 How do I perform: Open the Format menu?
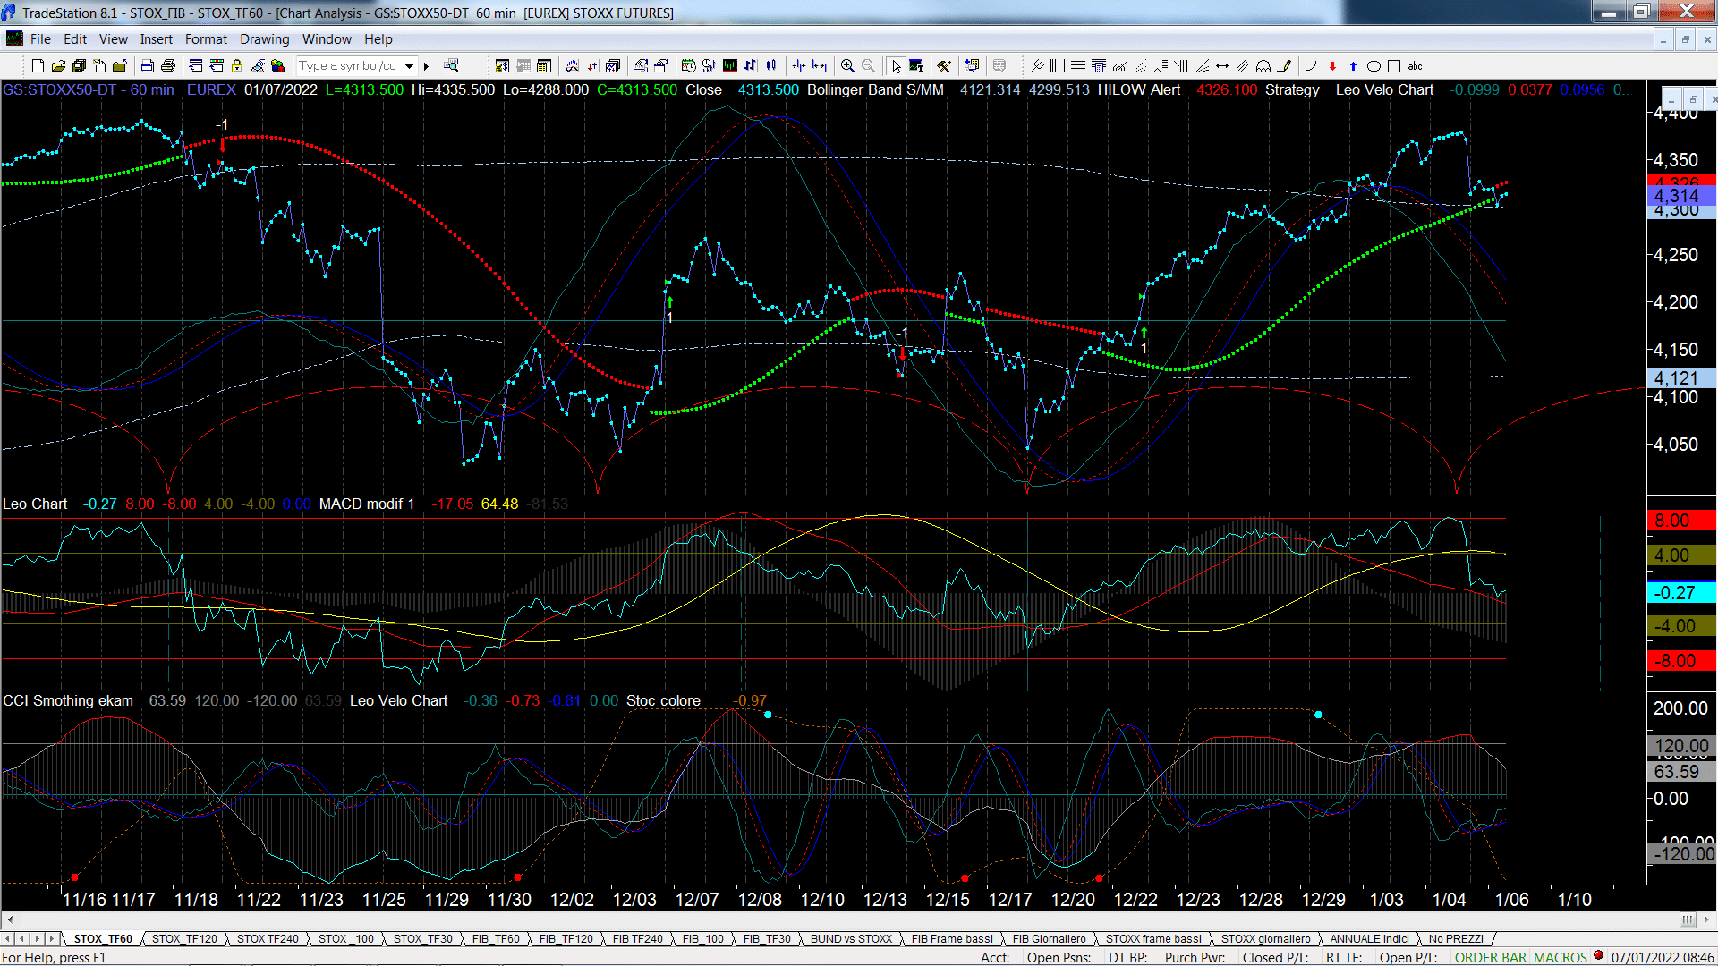(206, 38)
